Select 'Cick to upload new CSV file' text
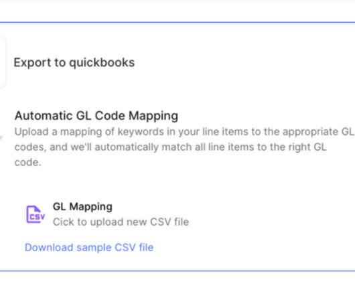 click(x=121, y=222)
